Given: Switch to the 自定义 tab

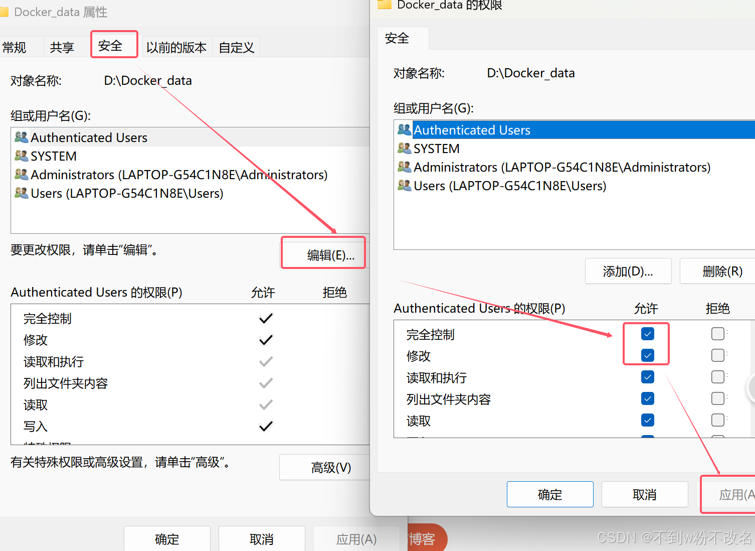Looking at the screenshot, I should [236, 47].
